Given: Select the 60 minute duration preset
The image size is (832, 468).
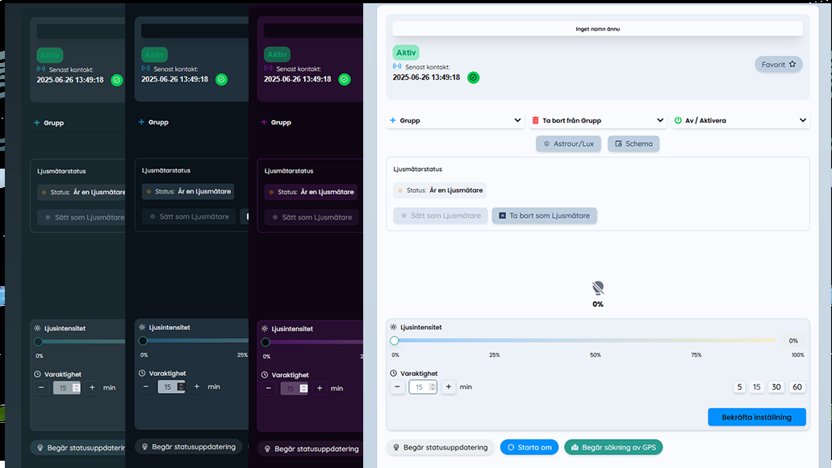Looking at the screenshot, I should click(x=797, y=387).
